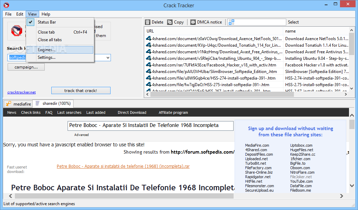
Task: Click 4shared icon of HSS-274 row
Action: coord(149,78)
